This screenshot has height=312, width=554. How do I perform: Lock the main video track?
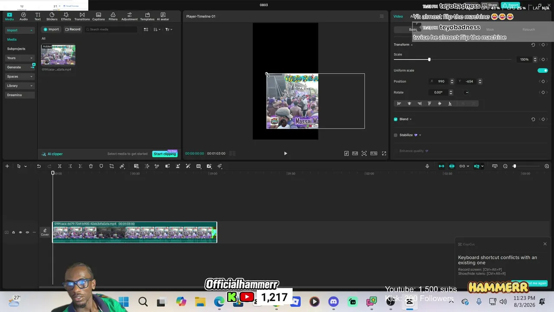click(13, 232)
